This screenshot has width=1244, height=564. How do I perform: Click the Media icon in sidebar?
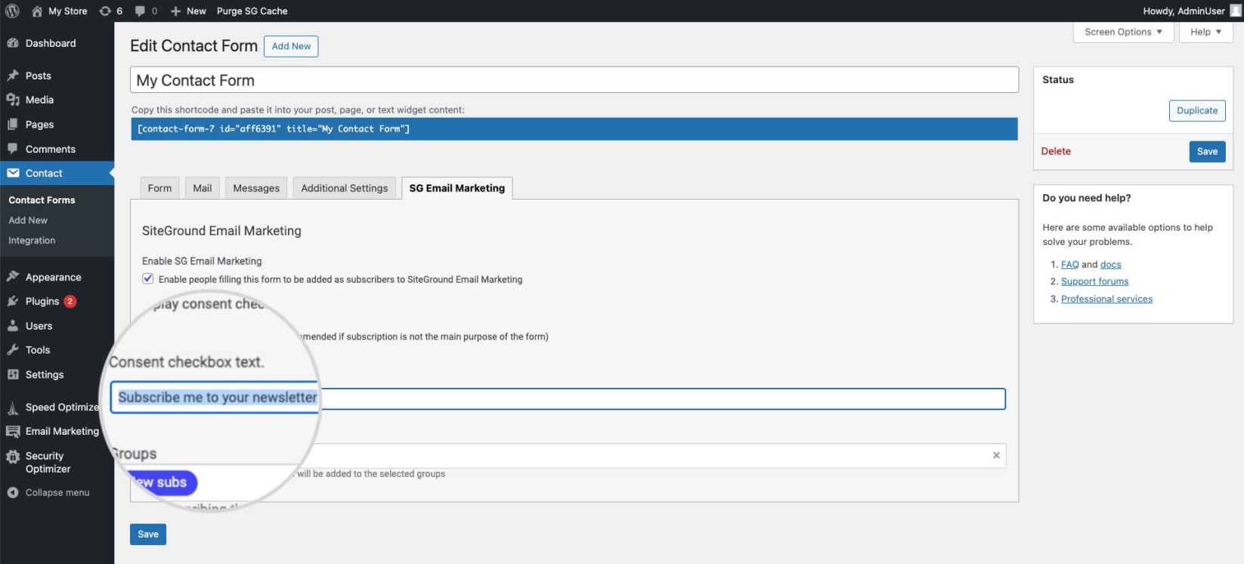[x=13, y=100]
